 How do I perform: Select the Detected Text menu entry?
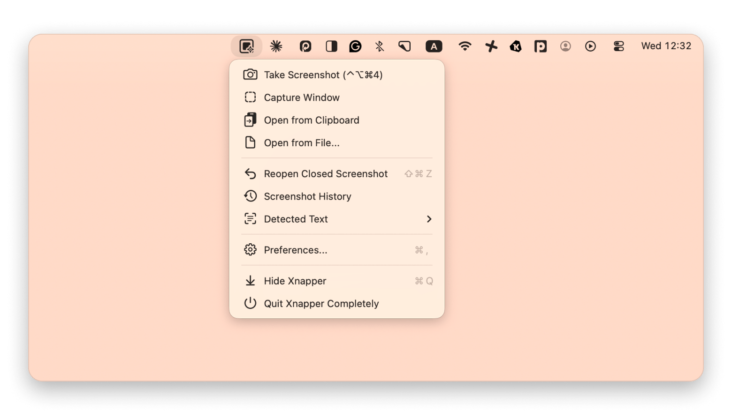pyautogui.click(x=337, y=219)
